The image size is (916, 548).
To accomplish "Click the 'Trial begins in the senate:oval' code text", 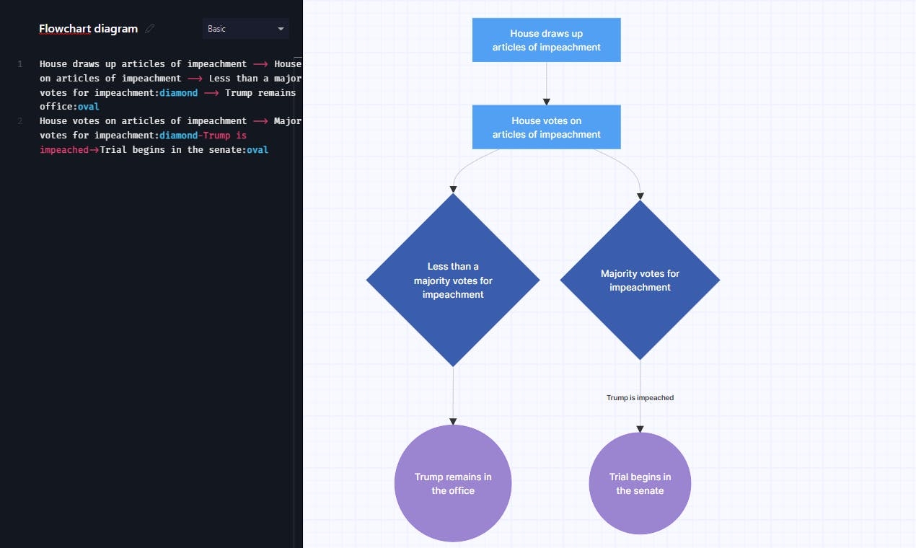I will [x=184, y=149].
